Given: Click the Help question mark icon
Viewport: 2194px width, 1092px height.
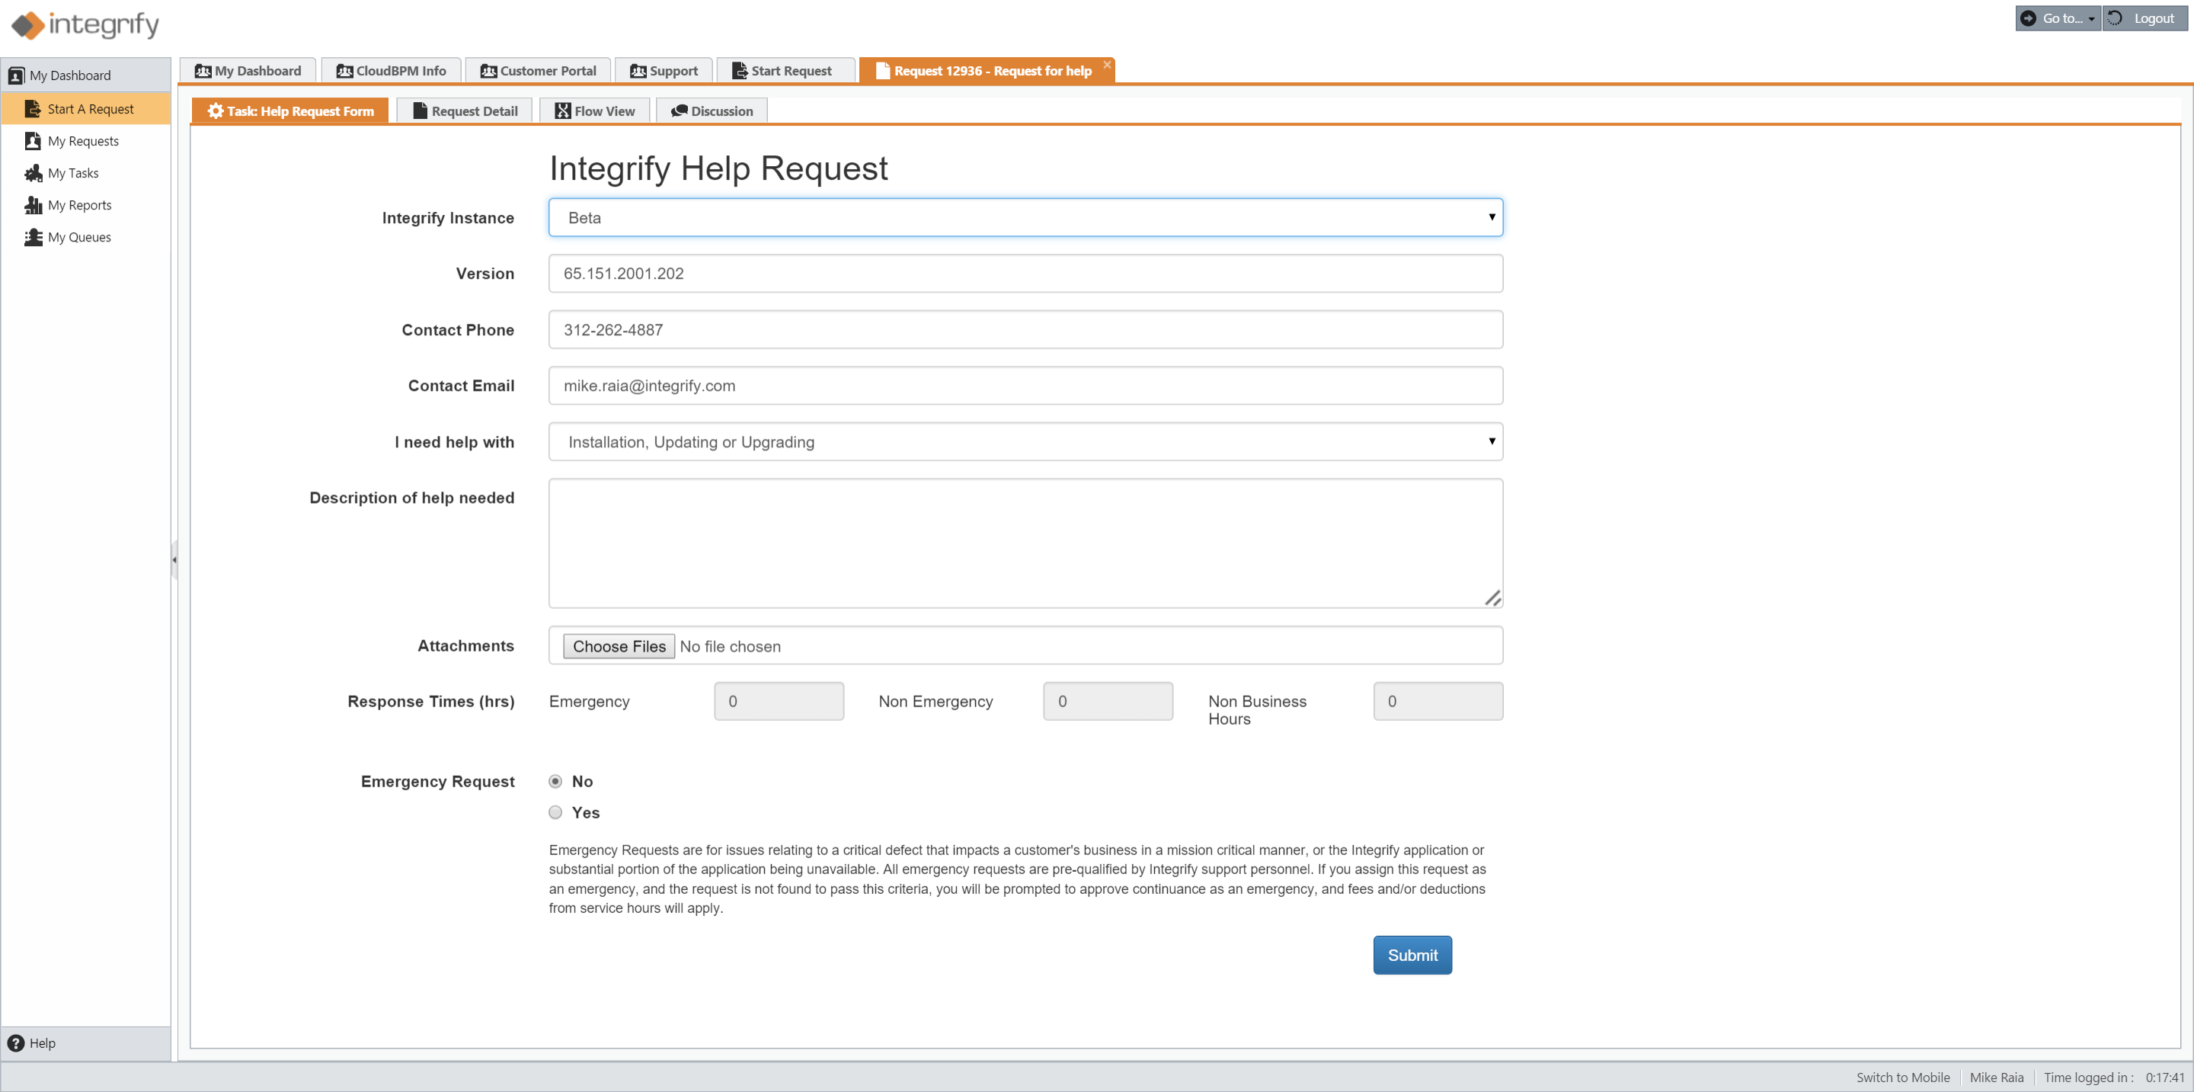Looking at the screenshot, I should pyautogui.click(x=16, y=1042).
